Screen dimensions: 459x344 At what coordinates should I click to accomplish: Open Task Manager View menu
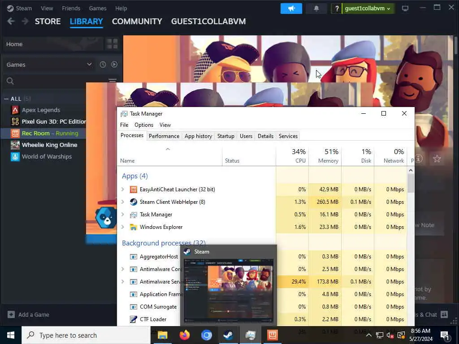click(165, 125)
